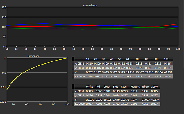The height and width of the screenshot is (114, 184).
Task: Click the black corner cell of grayscale table
Action: point(73,59)
